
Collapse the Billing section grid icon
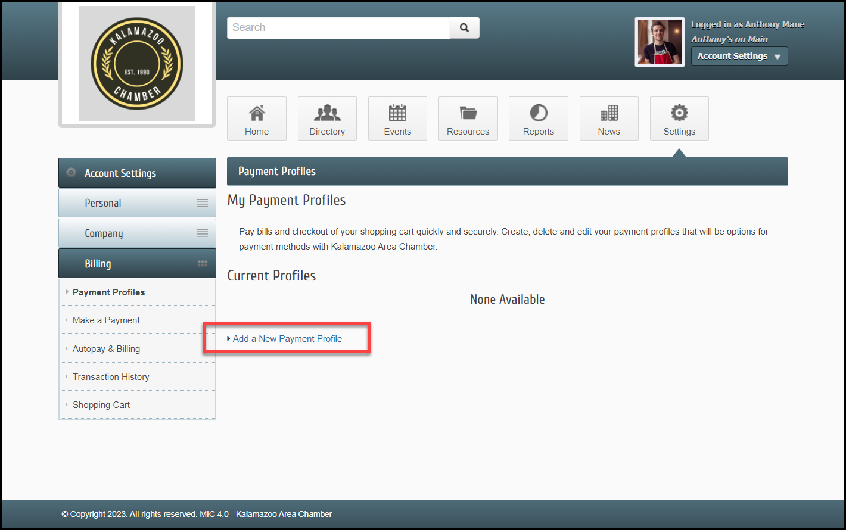tap(203, 263)
